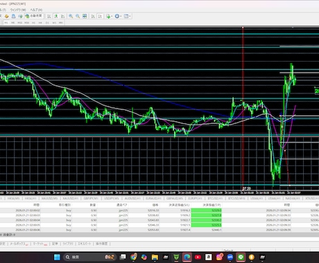Viewport: 319px width, 263px height.
Task: Select the M5 timeframe button
Action: point(13,23)
